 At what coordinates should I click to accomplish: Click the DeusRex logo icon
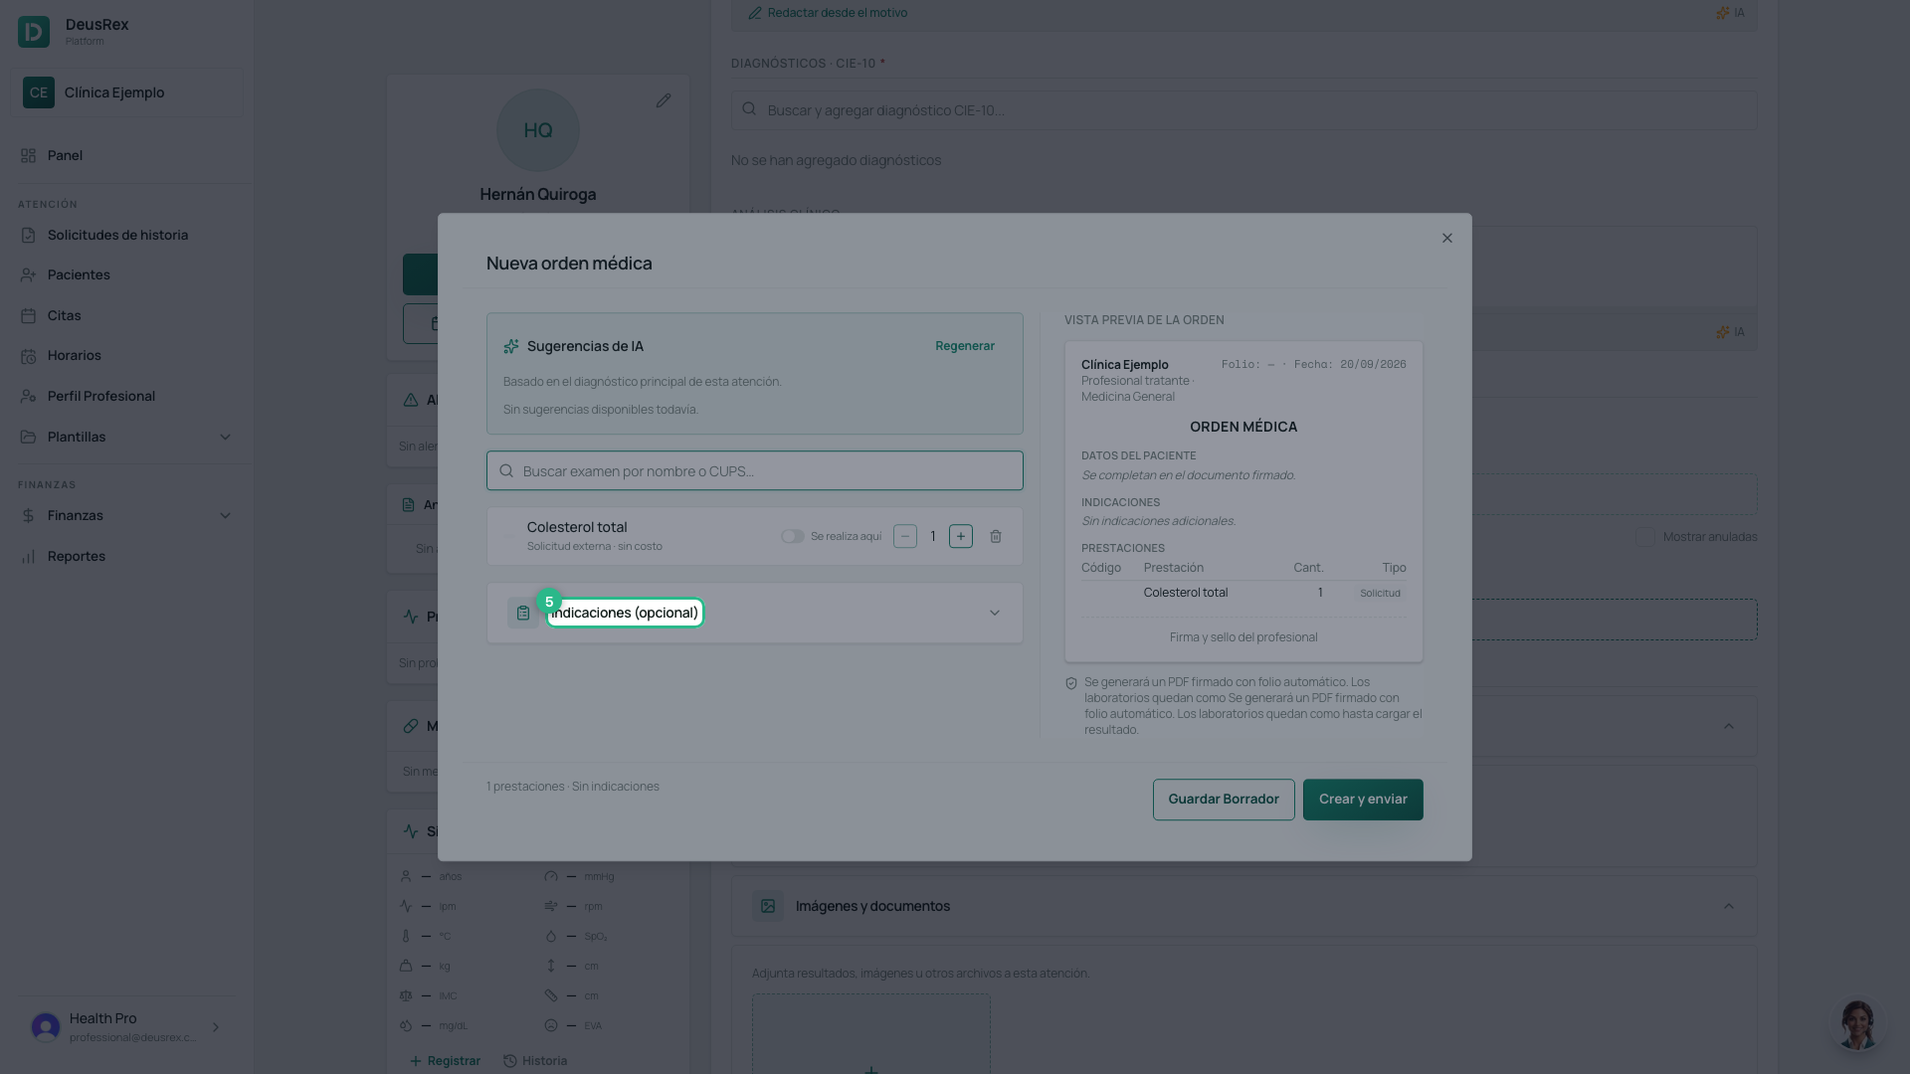click(34, 32)
